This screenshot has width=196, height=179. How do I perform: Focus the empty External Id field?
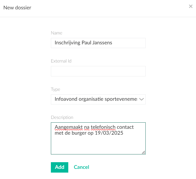click(x=98, y=71)
